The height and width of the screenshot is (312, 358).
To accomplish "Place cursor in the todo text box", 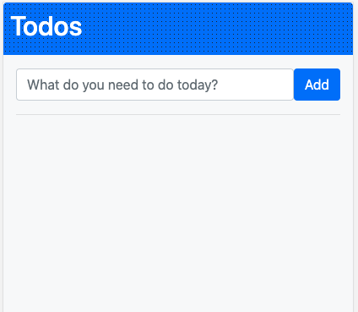I will (155, 85).
